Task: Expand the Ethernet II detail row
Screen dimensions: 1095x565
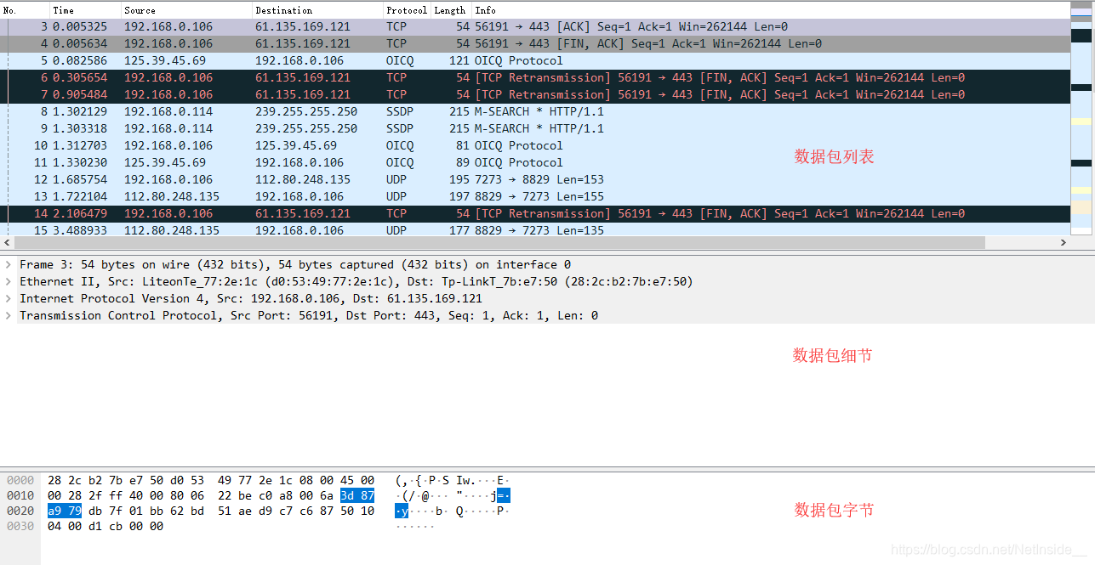Action: (x=9, y=282)
